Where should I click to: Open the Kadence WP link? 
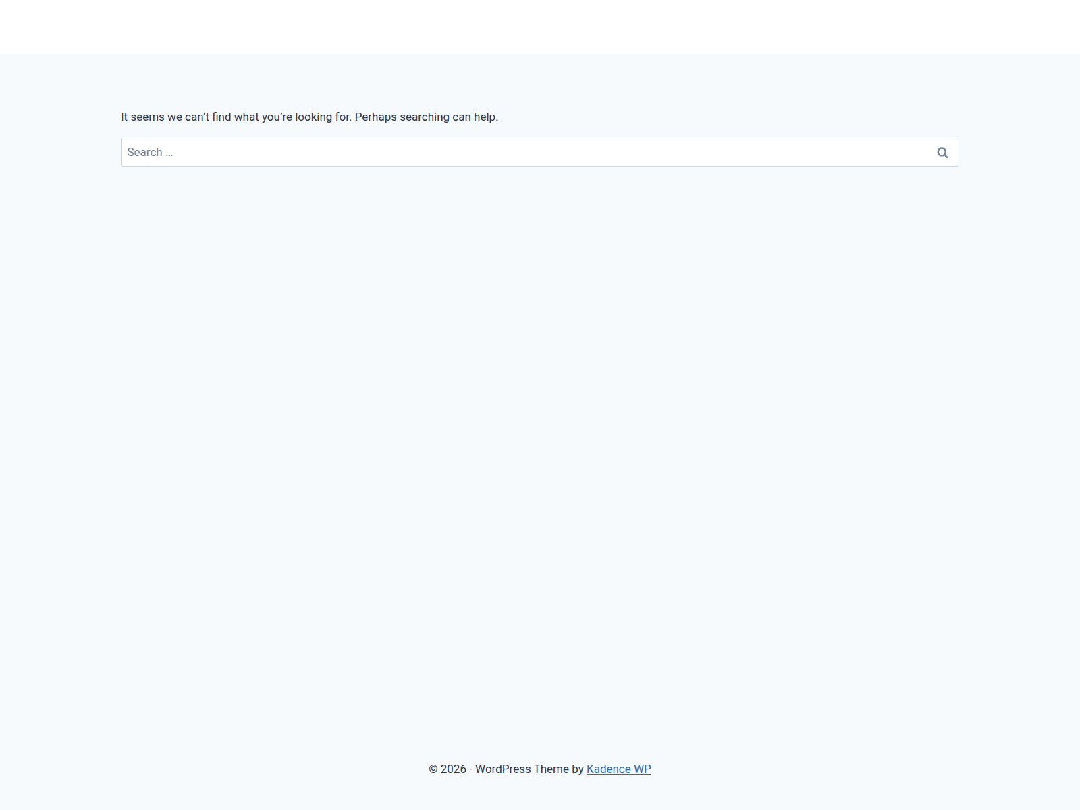(x=618, y=769)
